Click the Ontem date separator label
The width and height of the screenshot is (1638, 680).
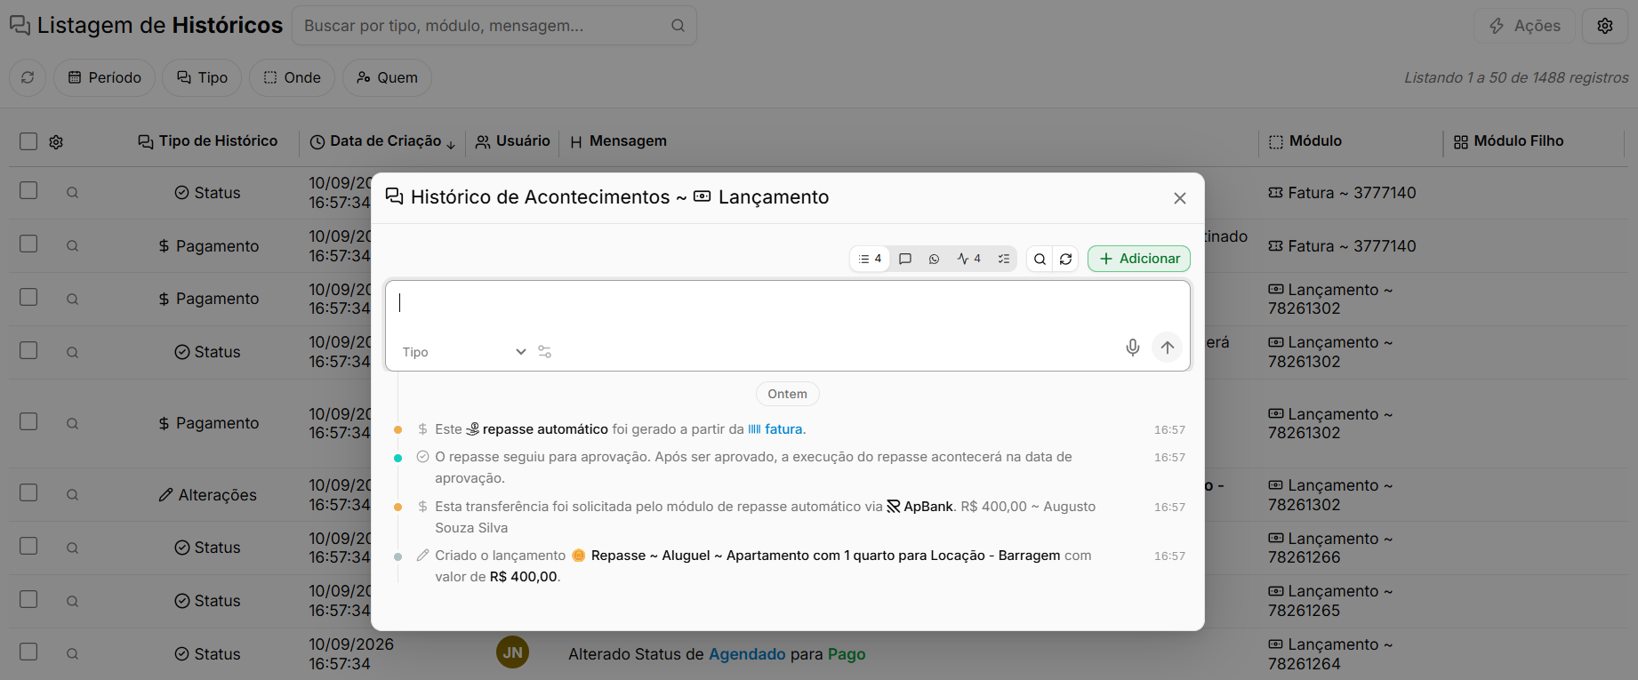coord(788,394)
